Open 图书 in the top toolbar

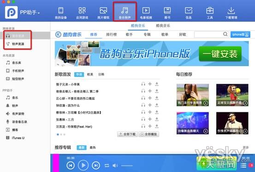(167, 13)
